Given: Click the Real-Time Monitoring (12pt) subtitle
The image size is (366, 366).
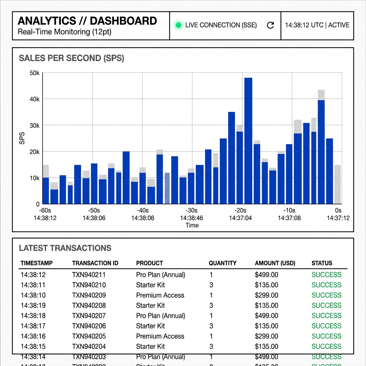Looking at the screenshot, I should [64, 32].
